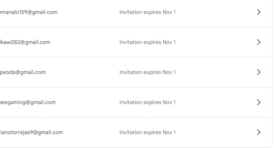Select the chevron next to rianotorrejas9@gmail.com
Screen dimensions: 274x148
tap(259, 132)
